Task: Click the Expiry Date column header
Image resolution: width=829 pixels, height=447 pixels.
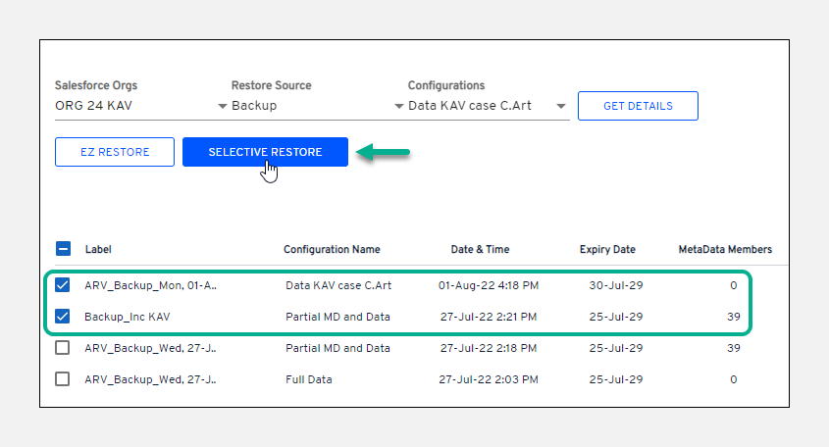Action: pyautogui.click(x=609, y=249)
